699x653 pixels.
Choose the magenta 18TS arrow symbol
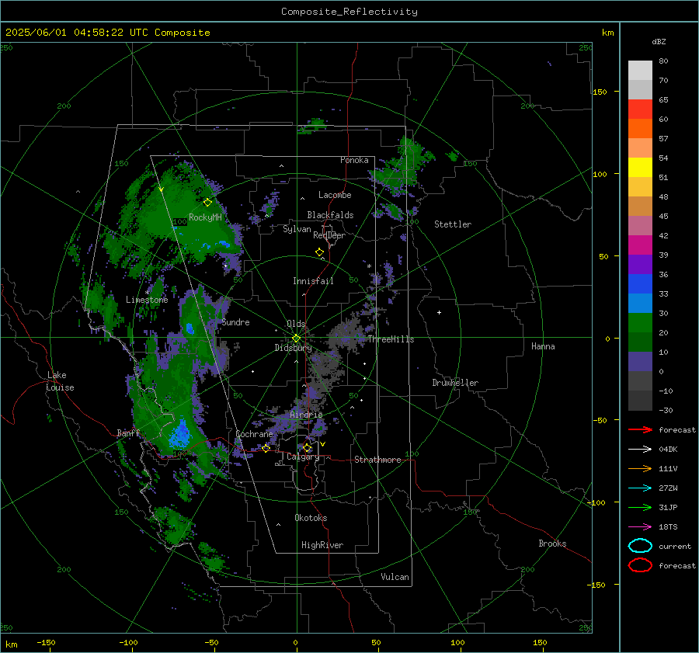(x=640, y=527)
